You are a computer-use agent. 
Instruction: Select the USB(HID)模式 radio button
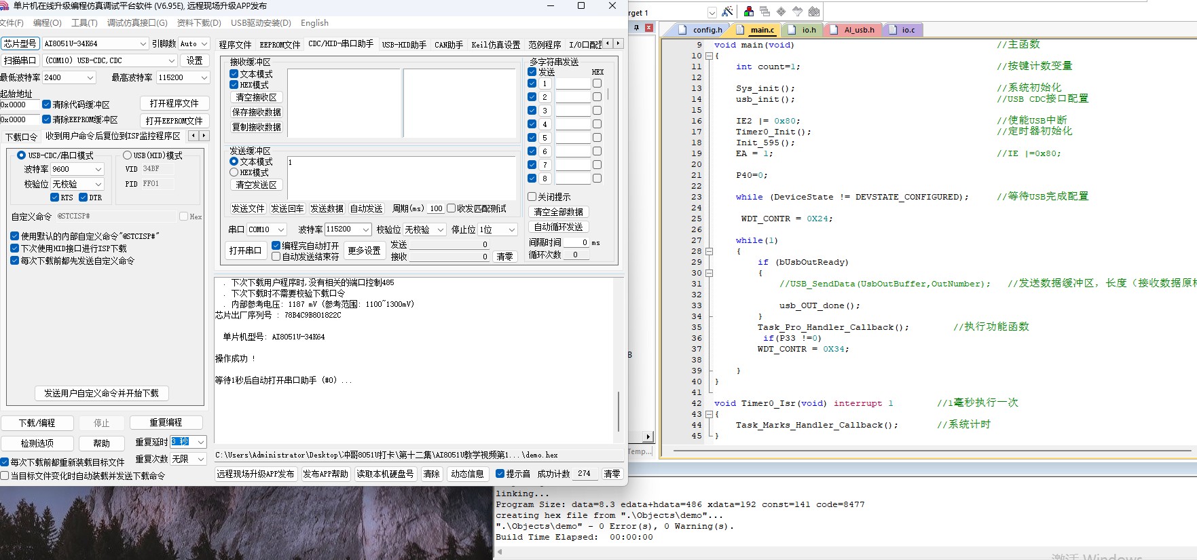coord(127,155)
